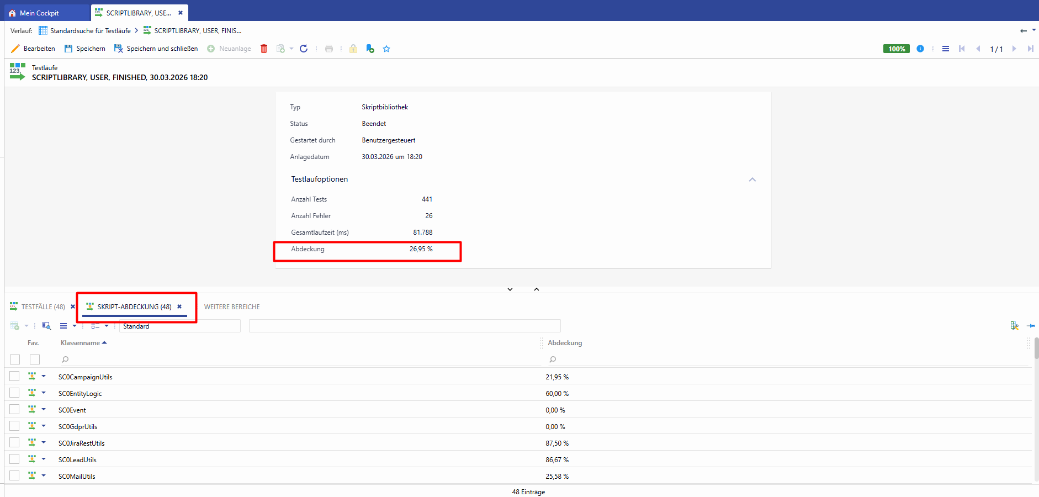Click the back arrow in the history bar
The width and height of the screenshot is (1039, 497).
tap(1024, 31)
